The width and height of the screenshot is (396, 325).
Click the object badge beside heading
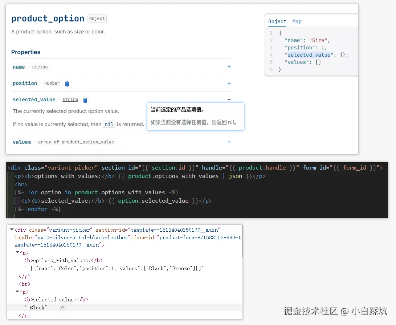[97, 19]
